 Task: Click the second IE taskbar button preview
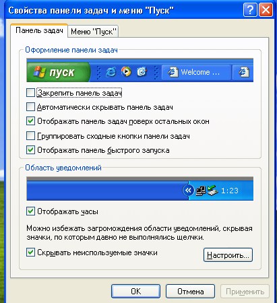[243, 72]
